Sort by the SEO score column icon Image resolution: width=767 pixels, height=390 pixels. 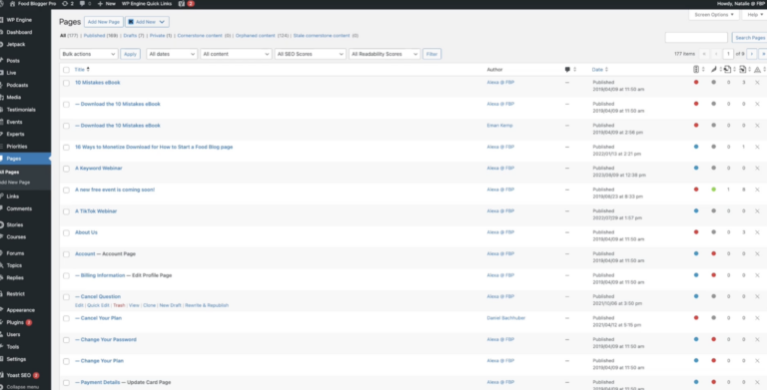(x=696, y=70)
